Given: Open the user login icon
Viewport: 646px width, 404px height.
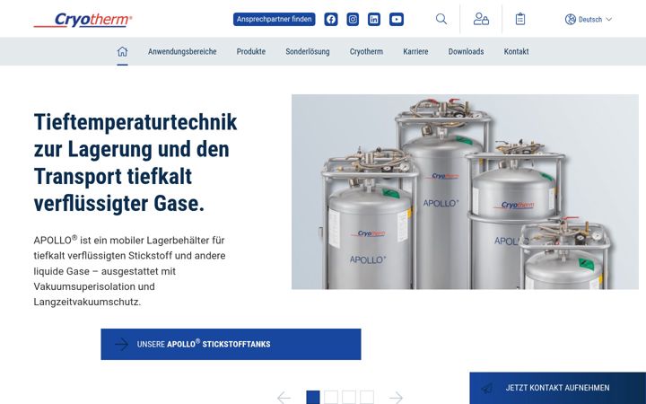Looking at the screenshot, I should coord(481,19).
